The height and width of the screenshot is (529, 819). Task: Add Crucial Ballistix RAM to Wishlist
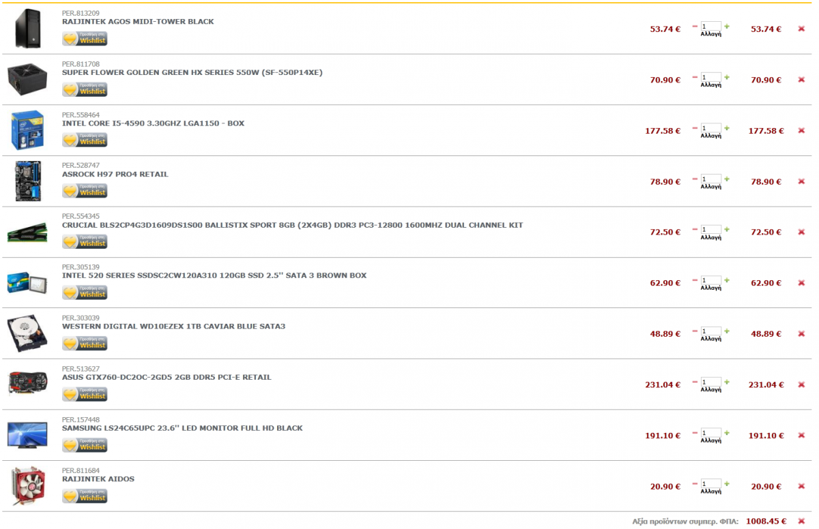85,242
